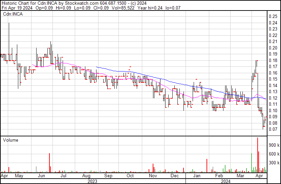Click the 0.07 price axis label
The height and width of the screenshot is (184, 281).
pos(273,129)
